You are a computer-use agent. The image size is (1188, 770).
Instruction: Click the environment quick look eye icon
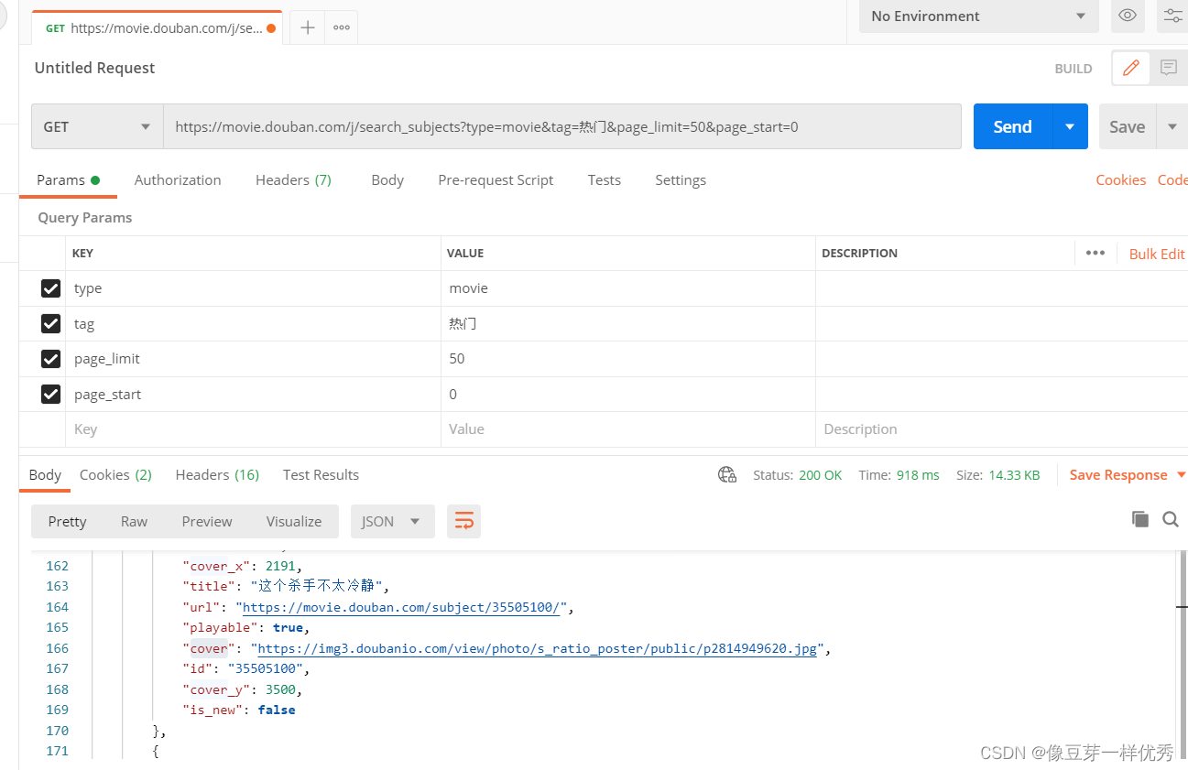(1128, 16)
